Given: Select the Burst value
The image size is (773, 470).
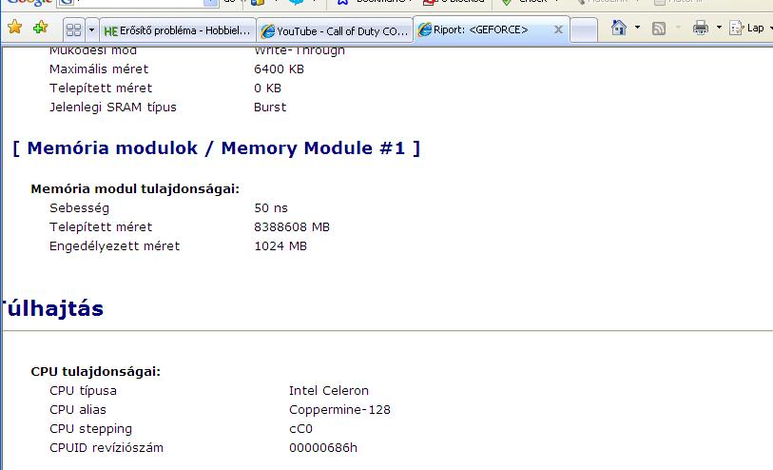Looking at the screenshot, I should (270, 107).
